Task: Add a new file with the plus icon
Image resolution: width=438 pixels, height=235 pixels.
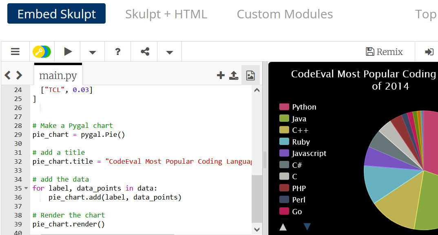Action: (x=221, y=75)
